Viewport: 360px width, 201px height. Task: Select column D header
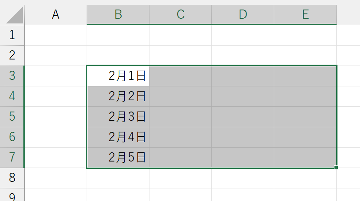[243, 14]
